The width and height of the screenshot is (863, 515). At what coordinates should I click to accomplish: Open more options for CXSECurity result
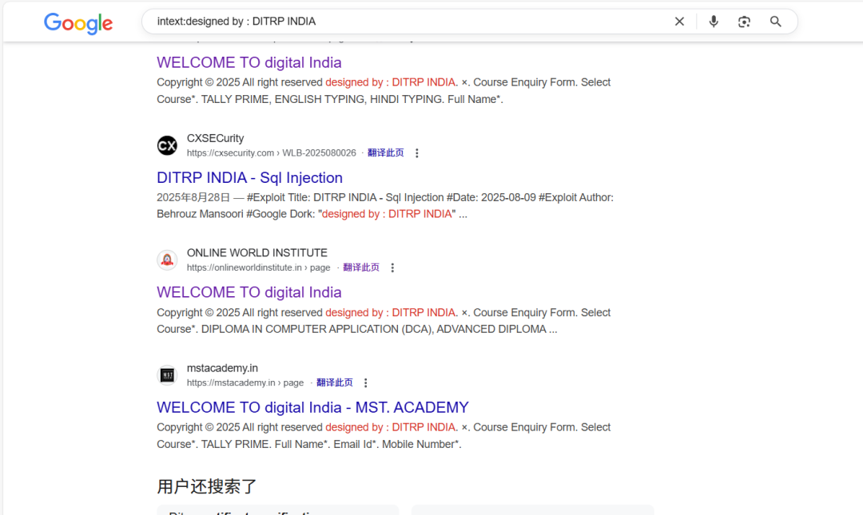coord(416,153)
